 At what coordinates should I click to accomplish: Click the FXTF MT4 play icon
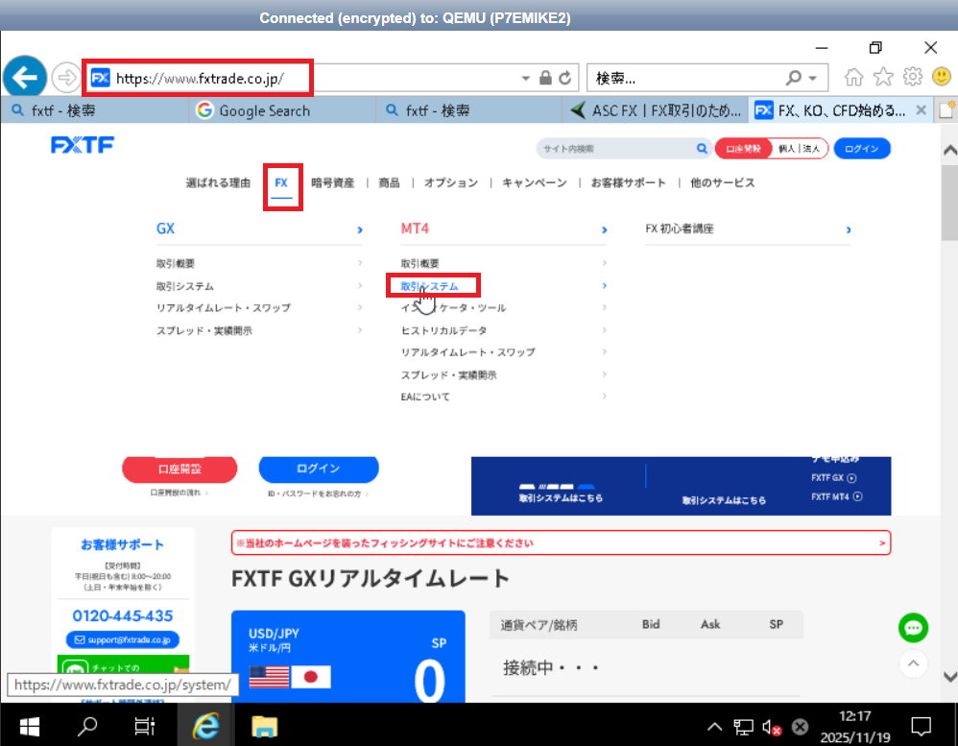coord(858,497)
